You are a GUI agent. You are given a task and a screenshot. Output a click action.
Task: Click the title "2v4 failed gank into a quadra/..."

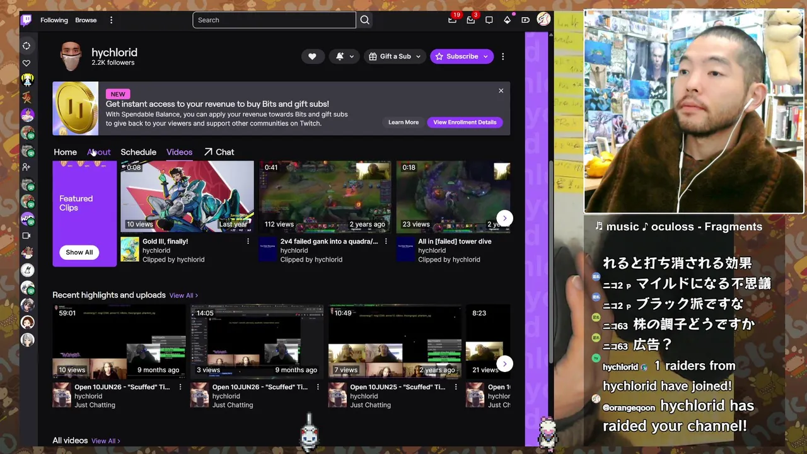tap(329, 242)
